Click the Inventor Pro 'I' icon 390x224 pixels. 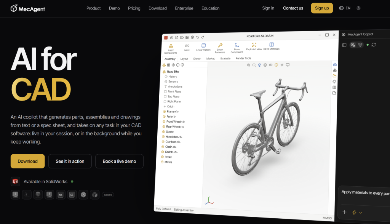(x=15, y=195)
